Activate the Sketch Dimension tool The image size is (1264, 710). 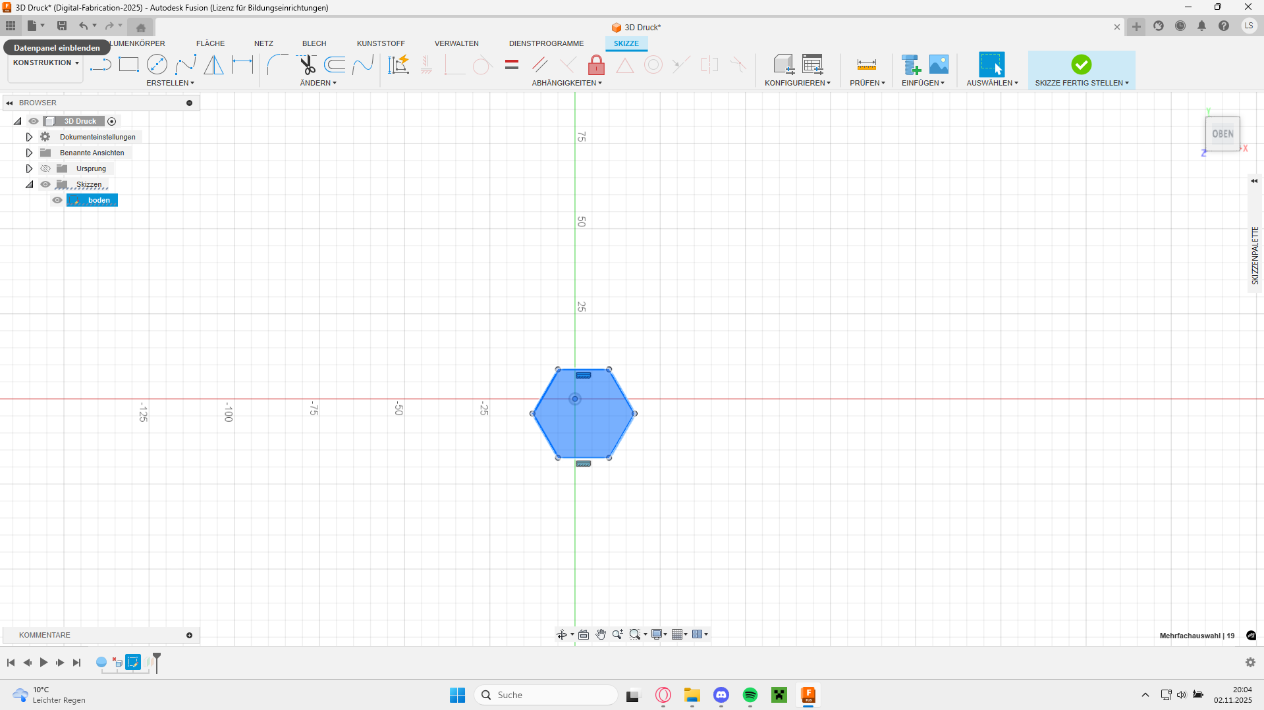coord(242,64)
